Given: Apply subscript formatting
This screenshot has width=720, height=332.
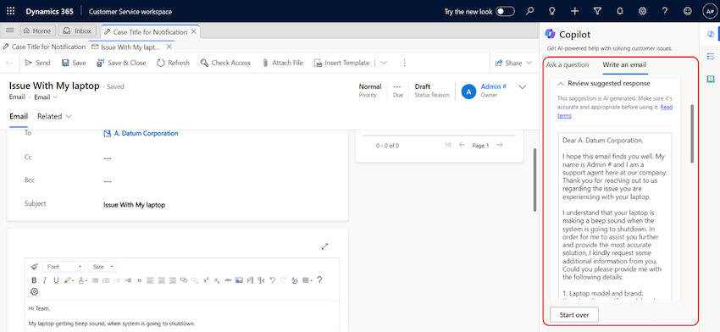Looking at the screenshot, I should pos(217,280).
